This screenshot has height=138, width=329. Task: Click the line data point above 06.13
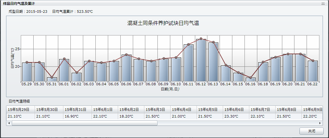pyautogui.click(x=213, y=42)
